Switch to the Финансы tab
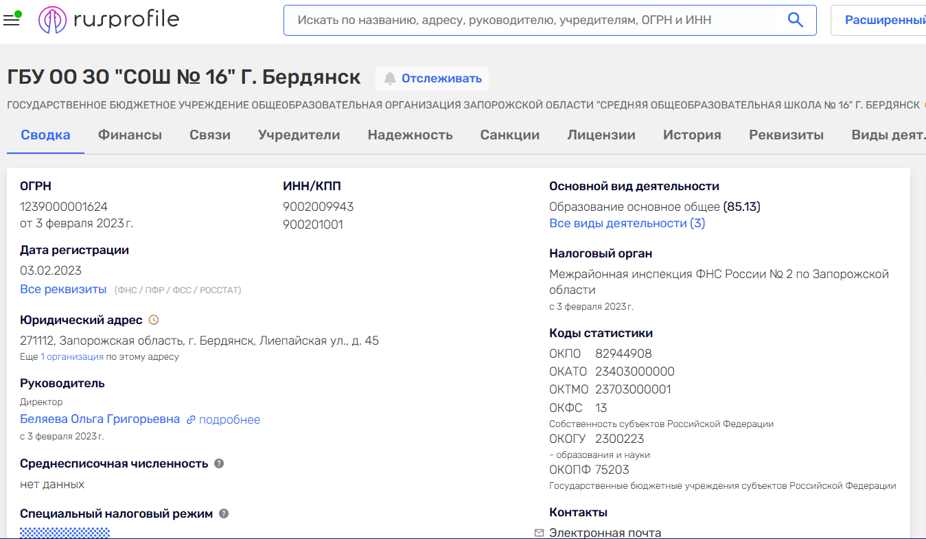This screenshot has width=926, height=539. click(130, 135)
